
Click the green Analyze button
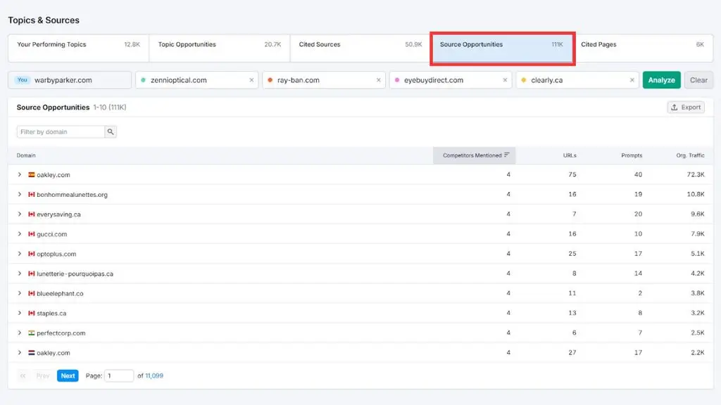pyautogui.click(x=661, y=80)
